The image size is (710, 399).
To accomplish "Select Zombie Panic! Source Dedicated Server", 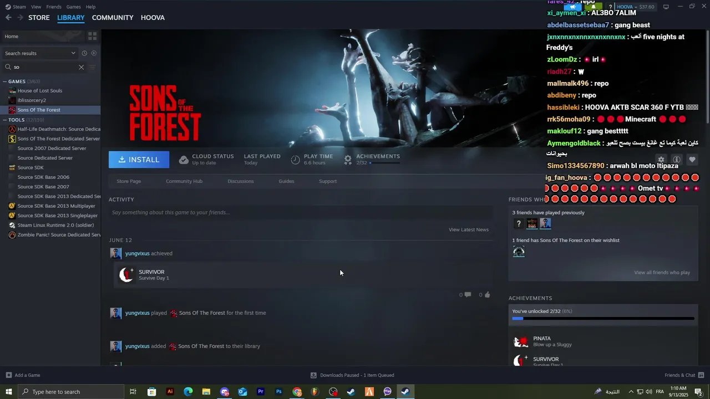I will coord(54,234).
